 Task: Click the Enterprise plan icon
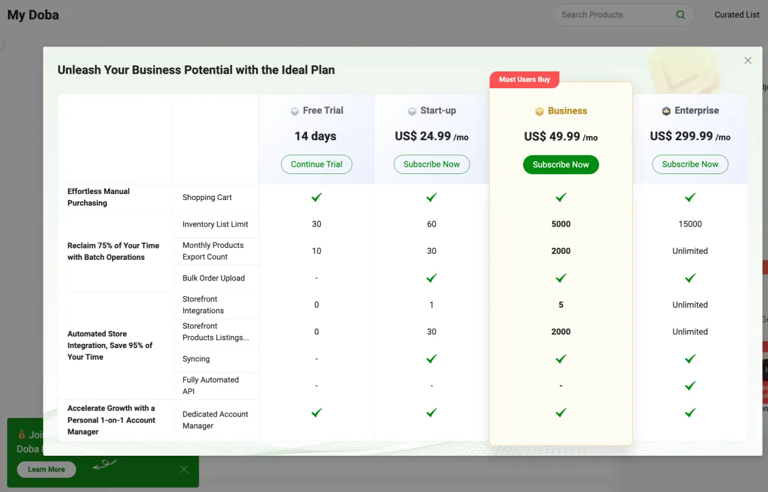tap(666, 111)
